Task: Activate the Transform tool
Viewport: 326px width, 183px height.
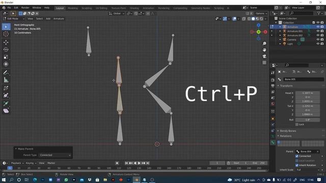Action: (6, 64)
